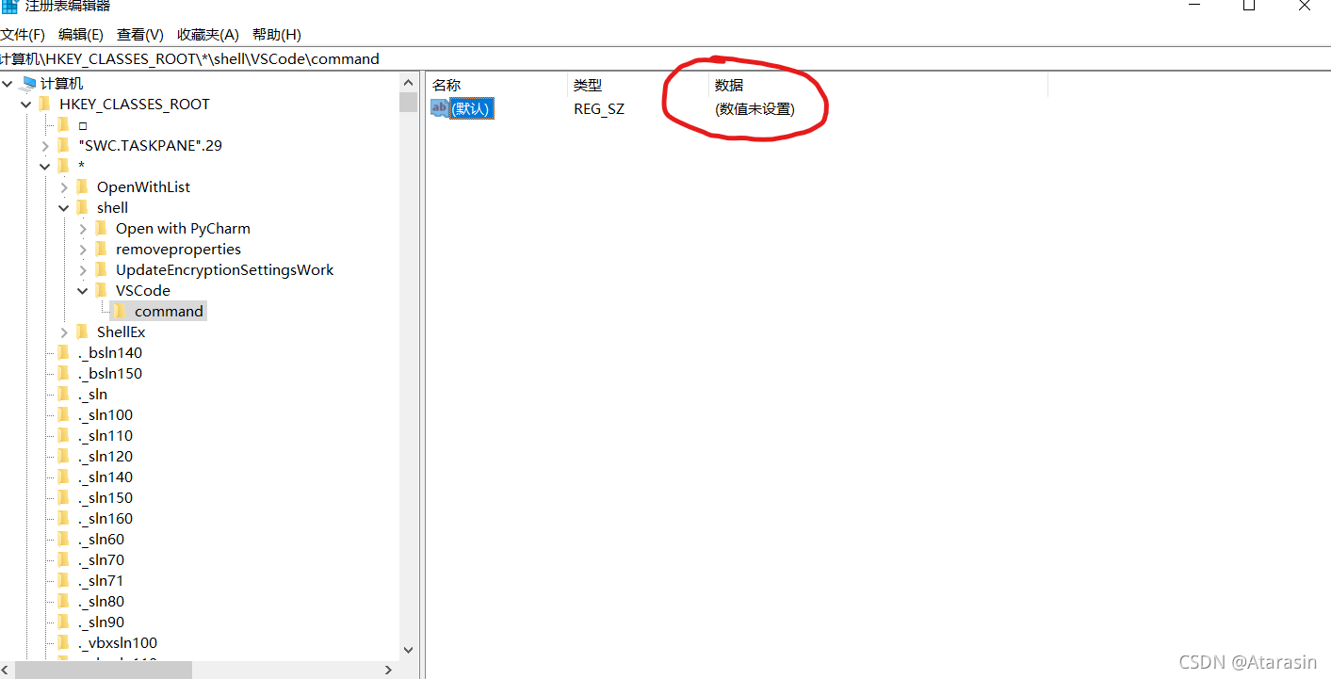
Task: Click the ._sln folder icon
Action: coord(63,395)
